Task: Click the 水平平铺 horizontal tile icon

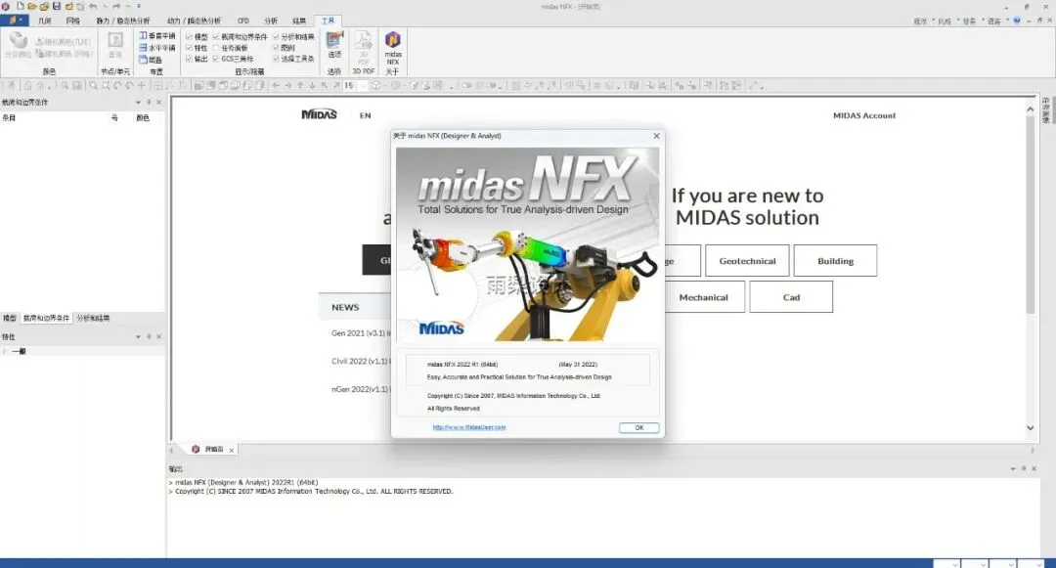Action: pyautogui.click(x=143, y=48)
